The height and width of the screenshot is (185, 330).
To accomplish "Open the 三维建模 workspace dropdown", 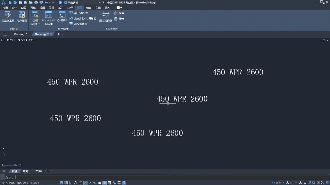I will 100,2.
